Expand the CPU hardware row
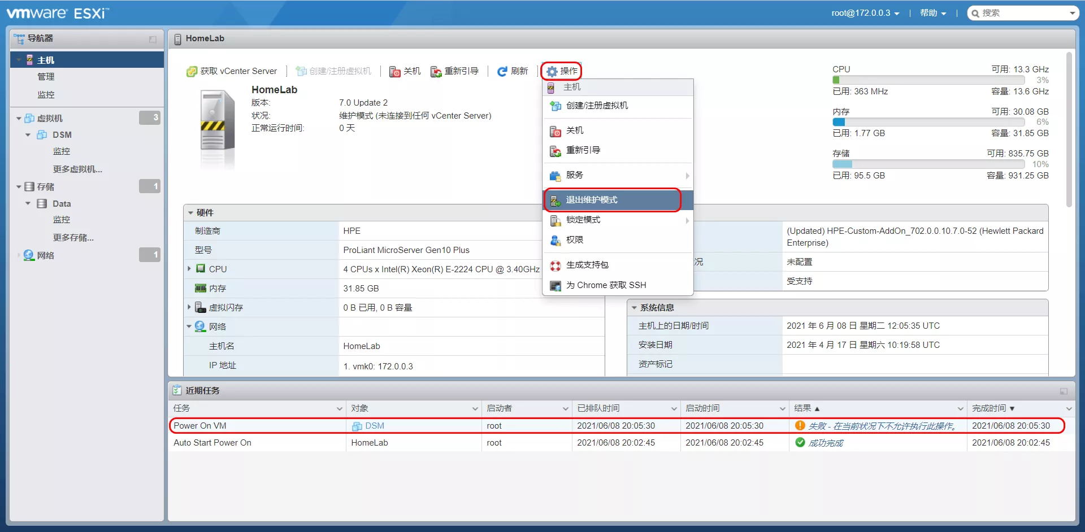 tap(189, 269)
